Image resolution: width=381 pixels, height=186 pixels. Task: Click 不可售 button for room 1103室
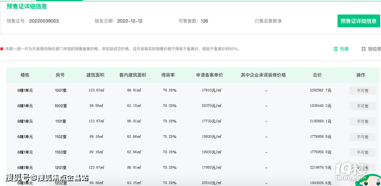tap(362, 152)
